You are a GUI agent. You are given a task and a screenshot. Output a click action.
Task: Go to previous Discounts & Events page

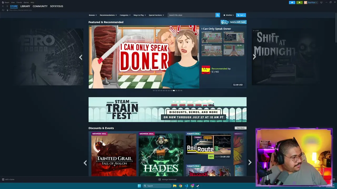tap(85, 163)
